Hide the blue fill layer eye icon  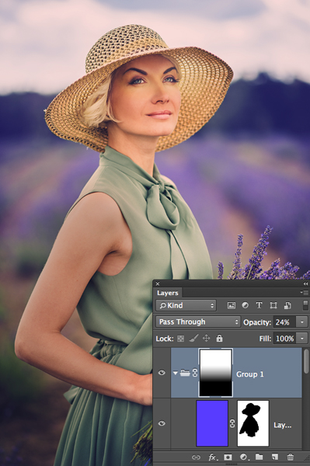[162, 423]
